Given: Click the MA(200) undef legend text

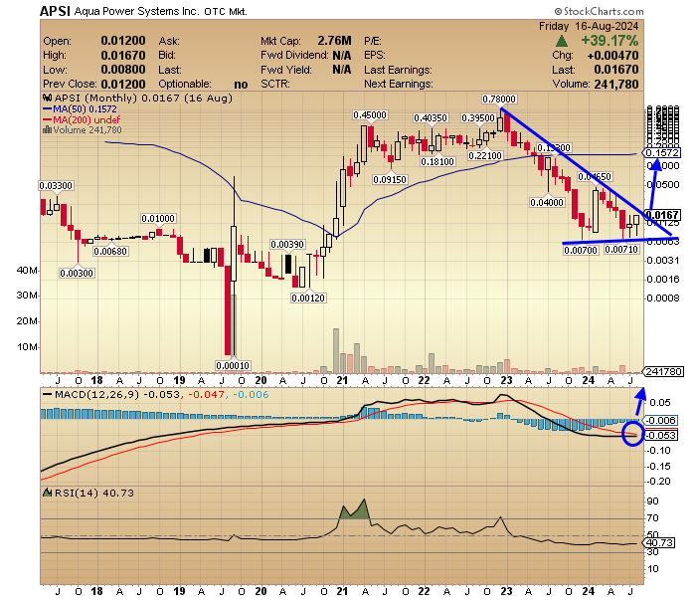Looking at the screenshot, I should pyautogui.click(x=87, y=120).
